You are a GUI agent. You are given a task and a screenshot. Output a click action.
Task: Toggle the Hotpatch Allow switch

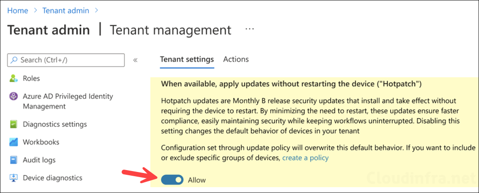click(x=172, y=179)
